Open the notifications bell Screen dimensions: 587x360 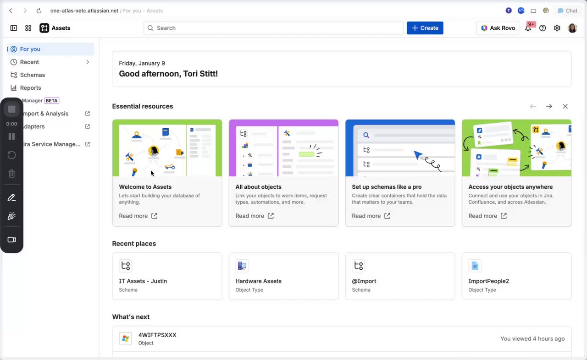(528, 28)
